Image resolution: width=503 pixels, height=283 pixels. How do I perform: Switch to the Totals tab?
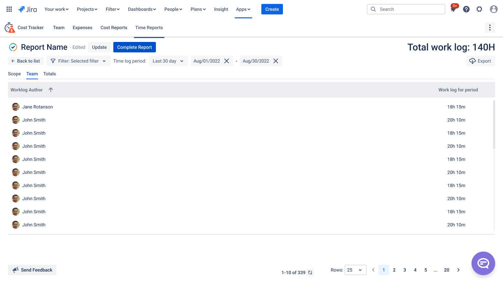(x=49, y=74)
